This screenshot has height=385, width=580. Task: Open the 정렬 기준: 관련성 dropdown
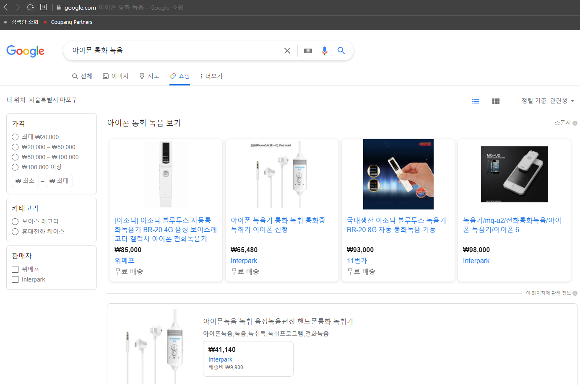click(x=548, y=101)
